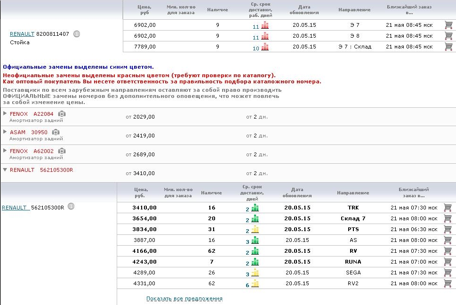
Task: Open info icon next to RENAULT 8200811407
Action: tap(77, 34)
